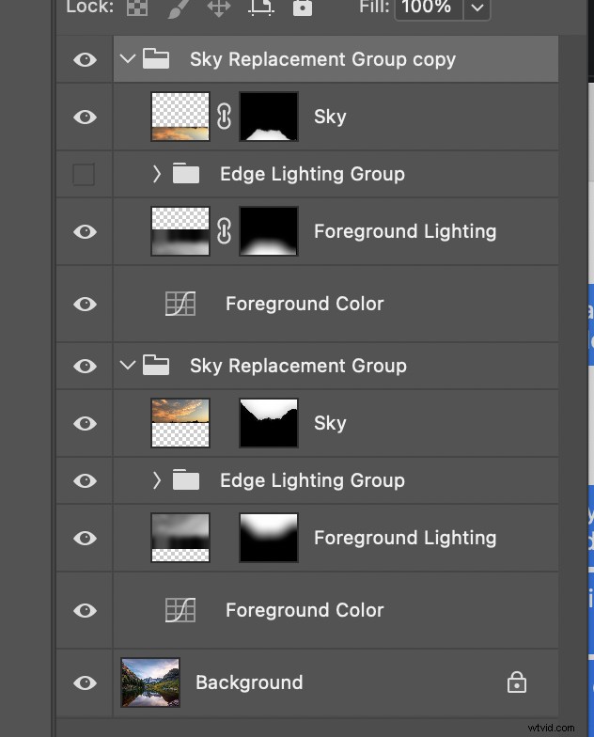This screenshot has height=737, width=594.
Task: Select the Sky Replacement Group copy layer name
Action: 322,59
